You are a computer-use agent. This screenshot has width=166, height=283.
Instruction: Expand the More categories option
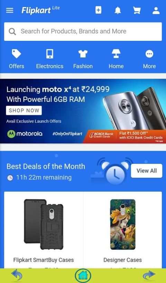(149, 54)
